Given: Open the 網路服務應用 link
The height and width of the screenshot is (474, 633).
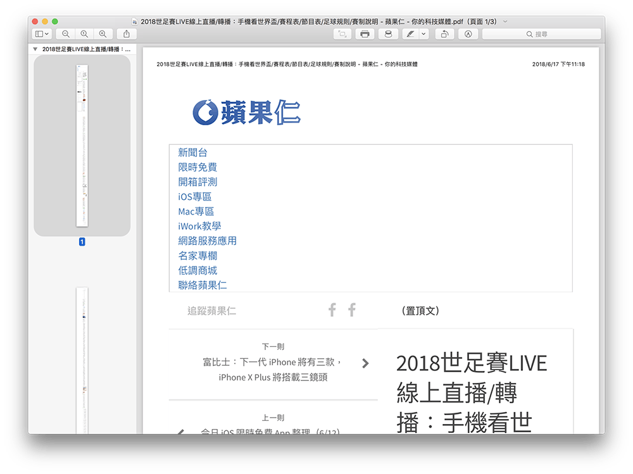Looking at the screenshot, I should tap(207, 241).
